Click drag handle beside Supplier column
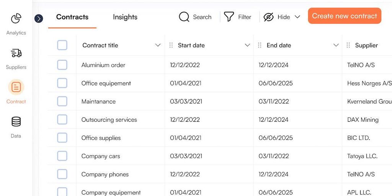Image resolution: width=392 pixels, height=196 pixels. (348, 45)
